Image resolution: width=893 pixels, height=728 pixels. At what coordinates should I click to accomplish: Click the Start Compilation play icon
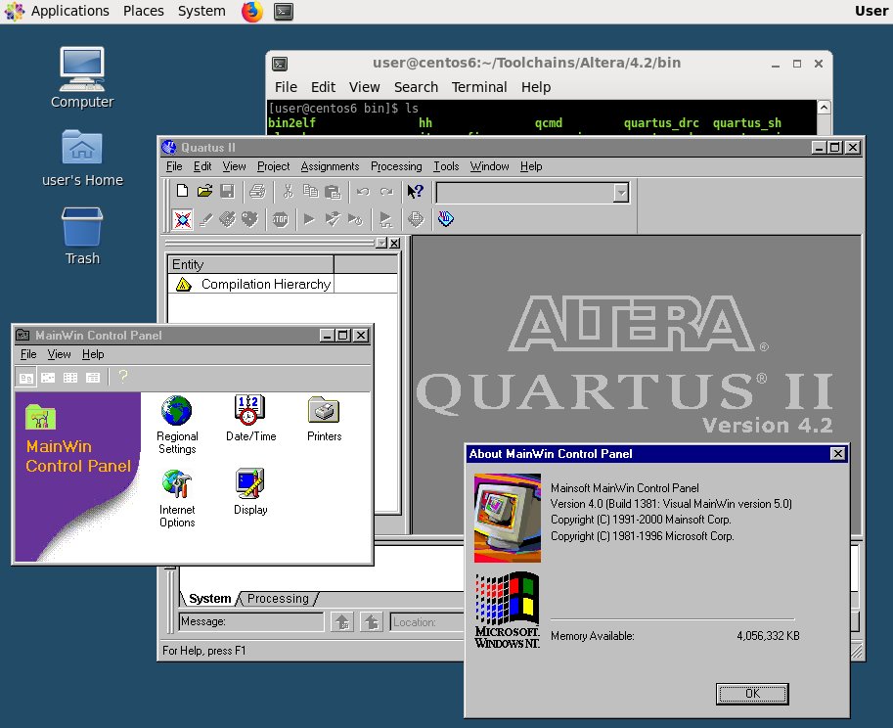[x=309, y=219]
